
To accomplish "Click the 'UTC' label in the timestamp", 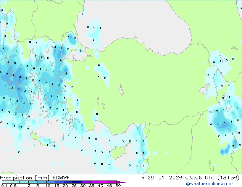I will pos(210,178).
